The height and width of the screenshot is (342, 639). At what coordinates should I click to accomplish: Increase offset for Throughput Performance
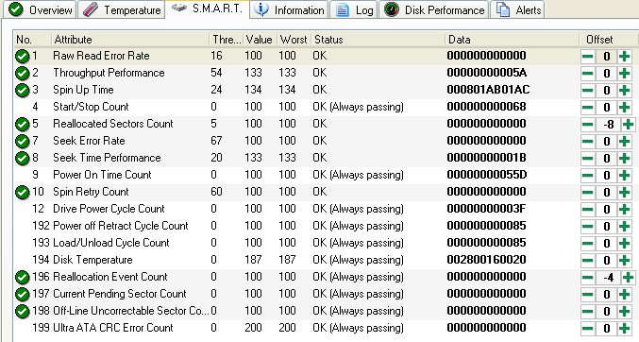[x=624, y=74]
